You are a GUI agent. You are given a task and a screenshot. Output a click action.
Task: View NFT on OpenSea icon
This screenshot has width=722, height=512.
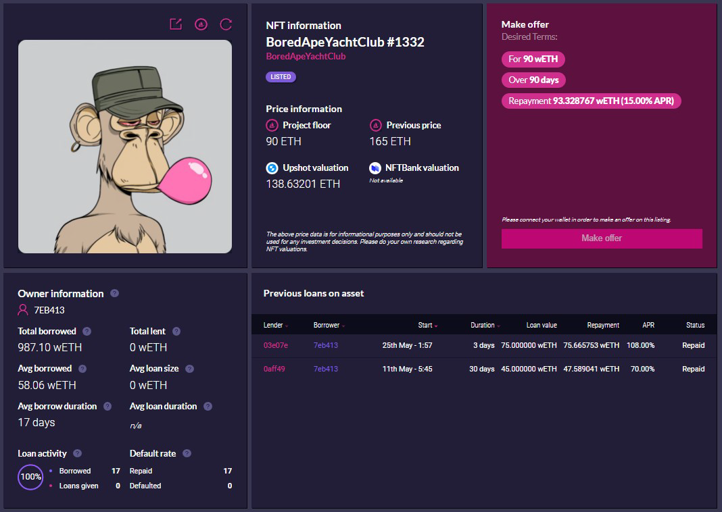(x=201, y=24)
